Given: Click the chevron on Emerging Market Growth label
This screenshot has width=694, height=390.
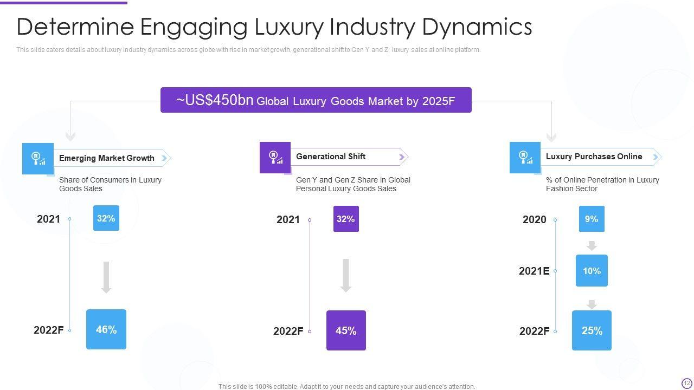Looking at the screenshot, I should click(x=166, y=158).
